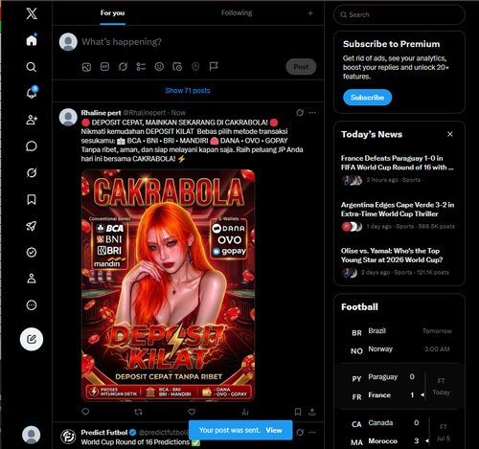479x449 pixels.
Task: Add a GIF in composer
Action: [x=104, y=66]
